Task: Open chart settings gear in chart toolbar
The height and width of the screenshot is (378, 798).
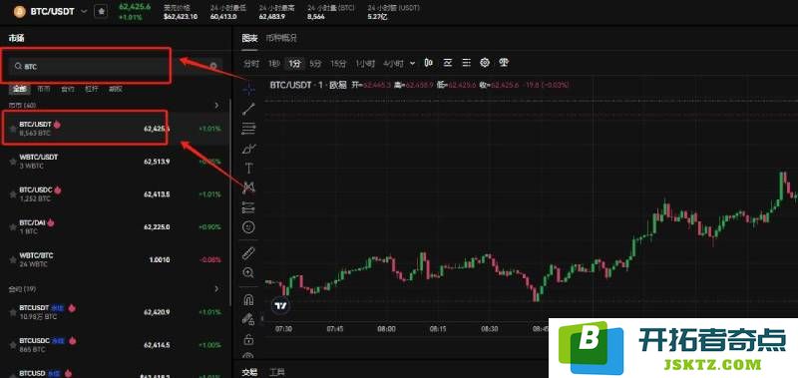Action: (485, 63)
